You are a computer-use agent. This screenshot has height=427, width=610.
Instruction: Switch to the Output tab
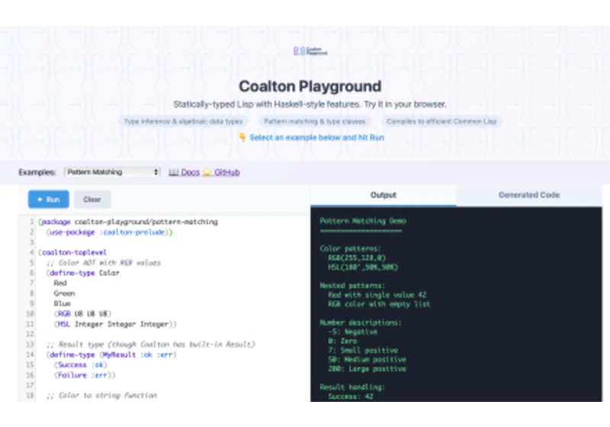(384, 195)
